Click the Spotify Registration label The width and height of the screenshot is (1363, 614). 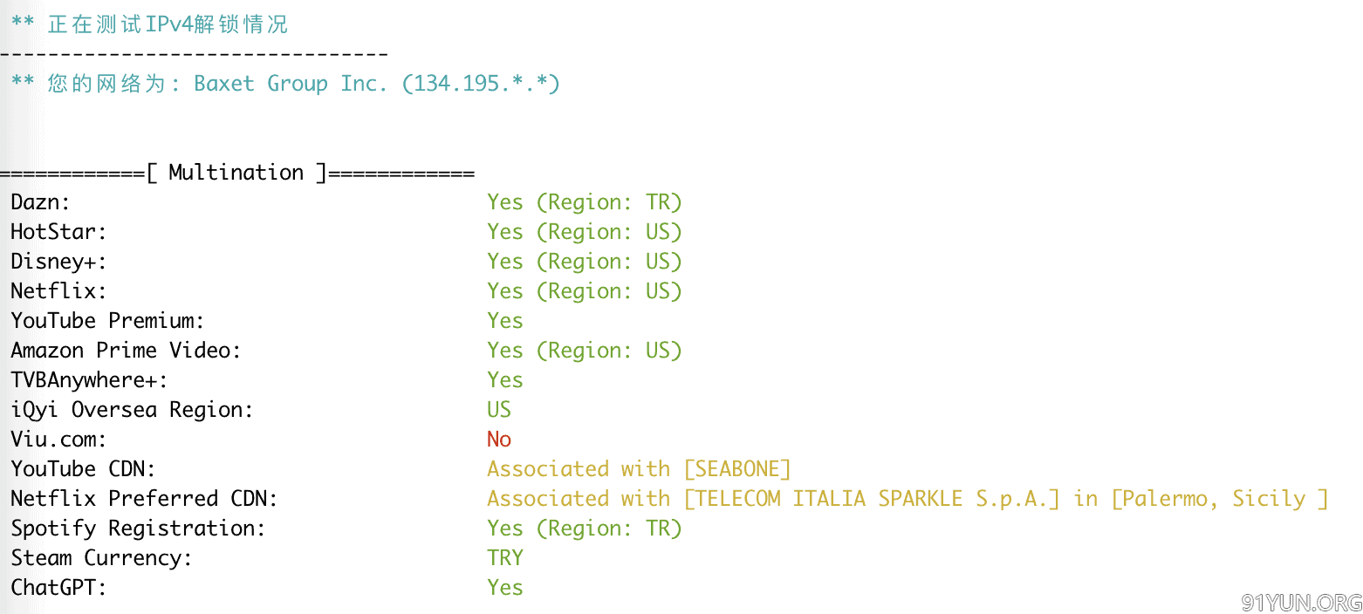coord(138,529)
